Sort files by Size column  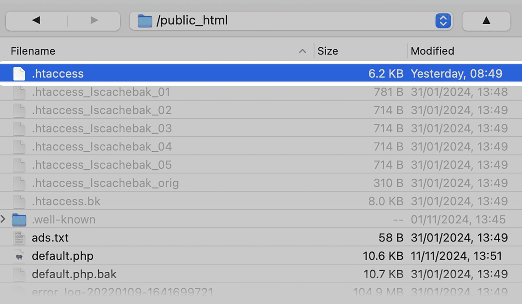[x=328, y=51]
